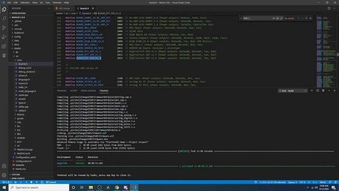The image size is (339, 191).
Task: Click the Default environment status bar button
Action: [x=51, y=182]
